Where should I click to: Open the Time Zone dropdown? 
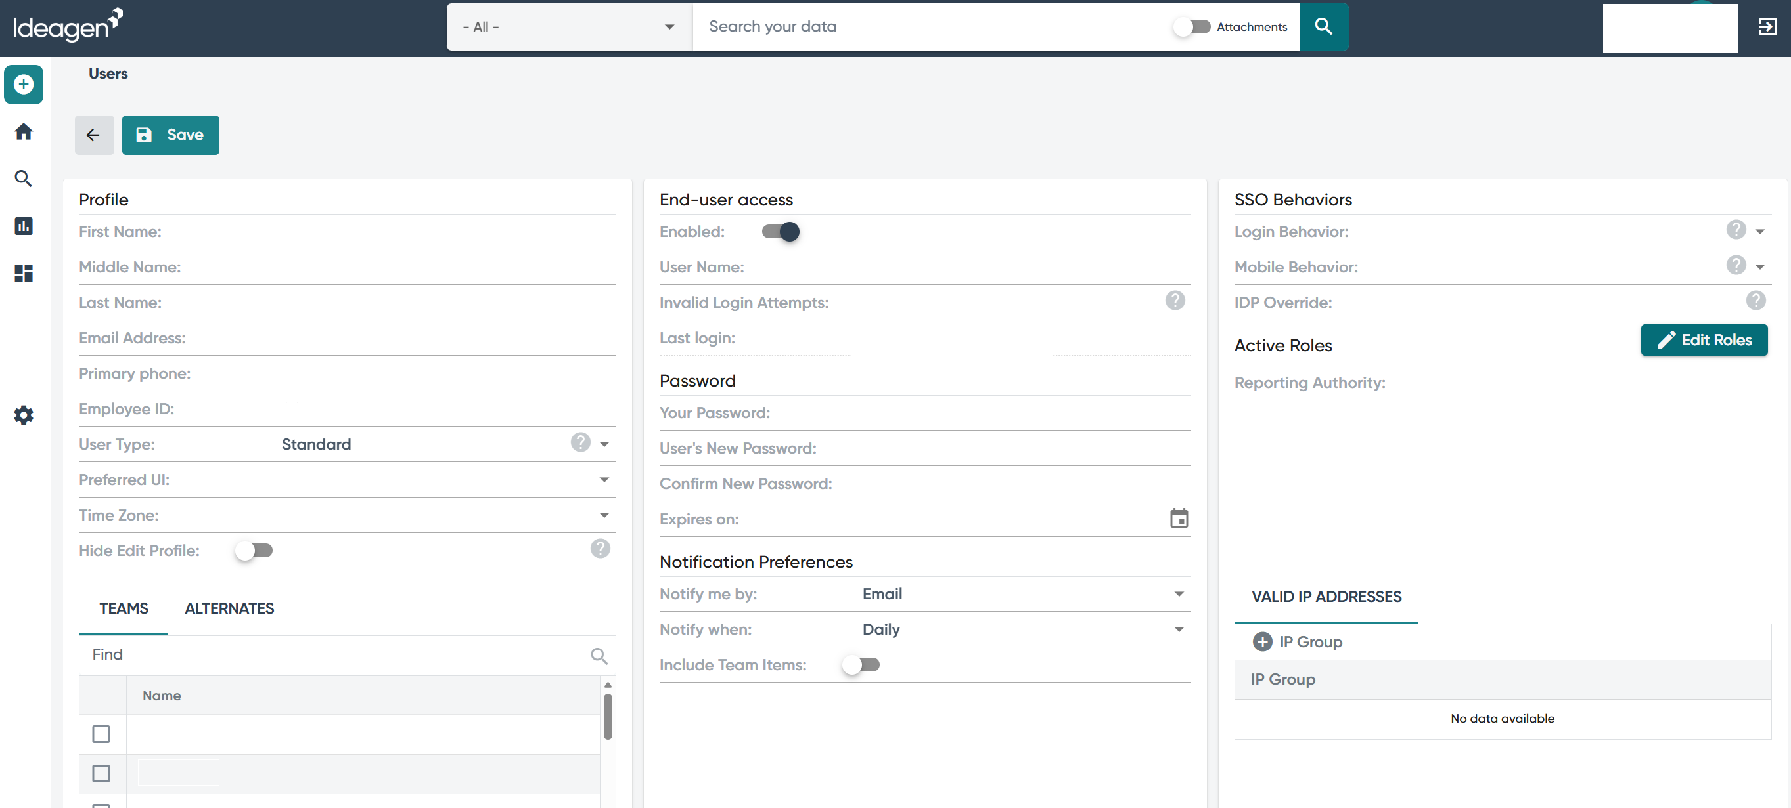(x=604, y=515)
